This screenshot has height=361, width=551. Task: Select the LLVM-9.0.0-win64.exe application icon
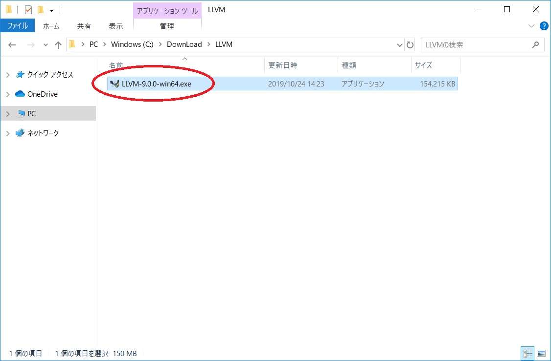click(114, 84)
